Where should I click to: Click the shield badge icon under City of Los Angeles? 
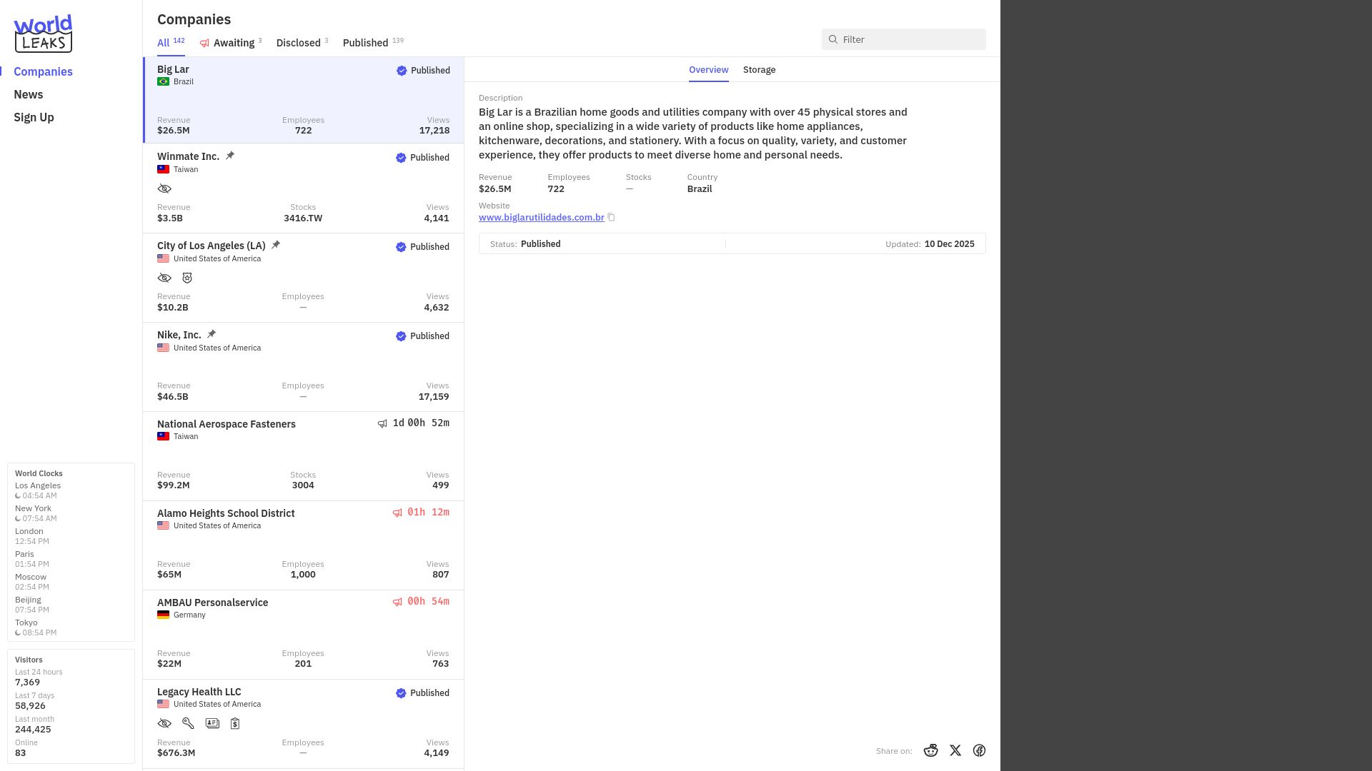pyautogui.click(x=187, y=278)
